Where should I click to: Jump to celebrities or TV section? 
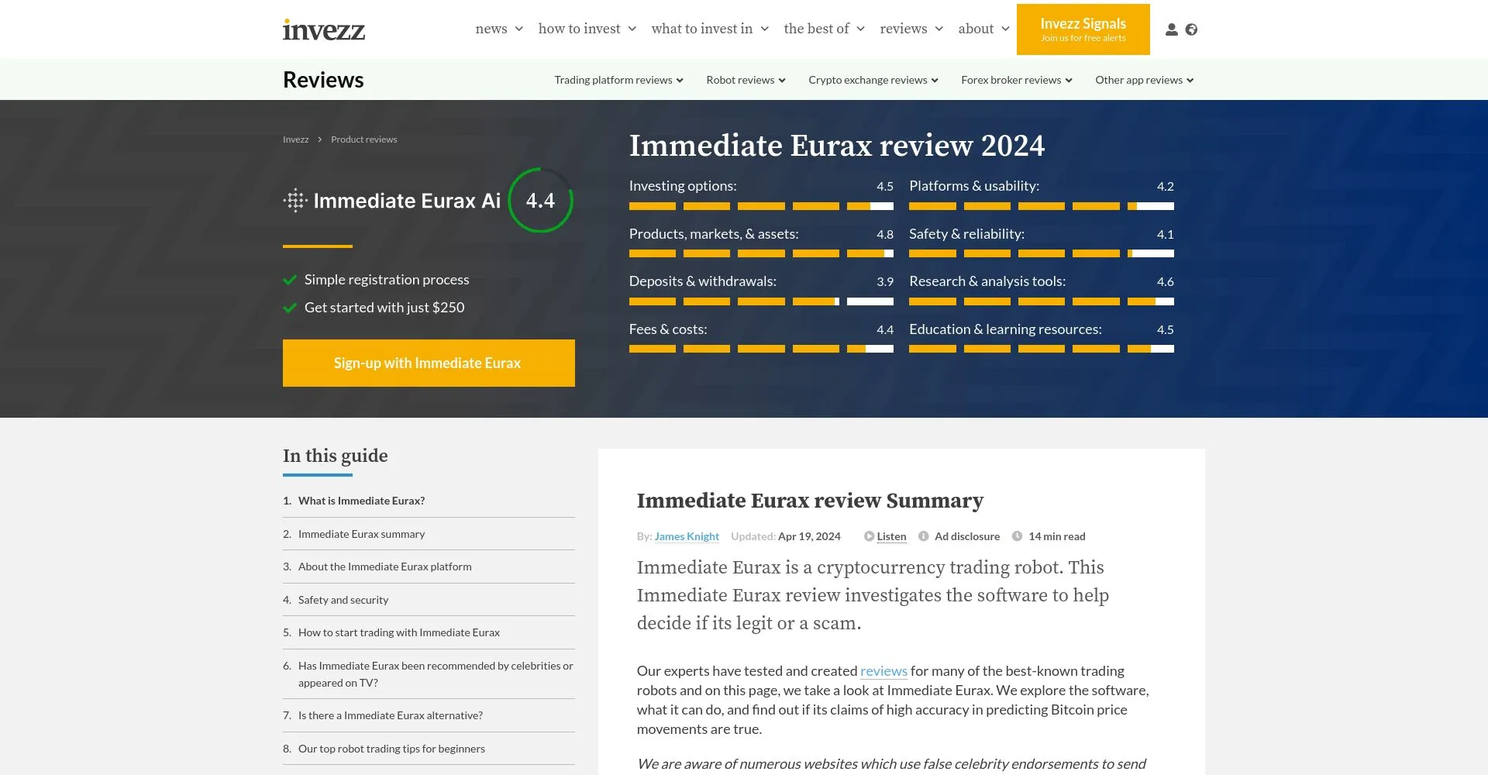point(436,674)
